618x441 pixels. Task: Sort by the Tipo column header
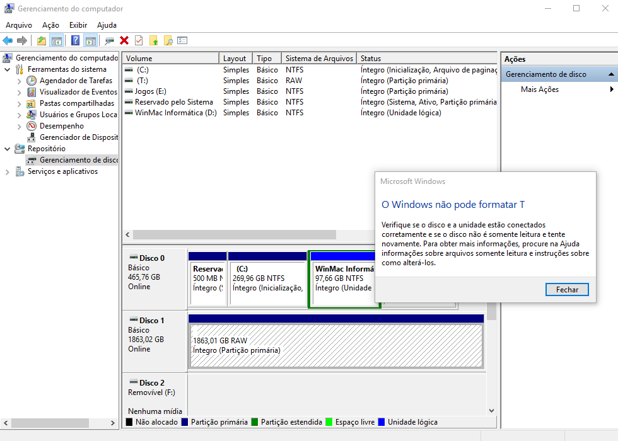pyautogui.click(x=267, y=58)
